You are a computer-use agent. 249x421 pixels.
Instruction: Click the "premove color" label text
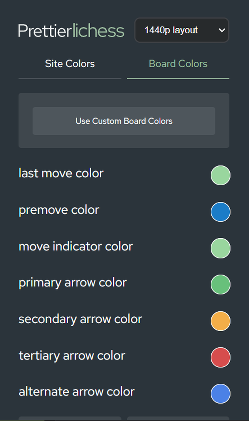coord(59,210)
